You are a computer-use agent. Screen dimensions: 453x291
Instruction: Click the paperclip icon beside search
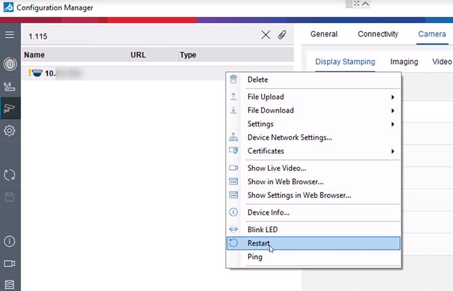[283, 35]
